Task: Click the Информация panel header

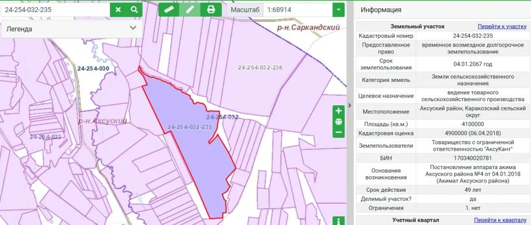Action: 381,10
